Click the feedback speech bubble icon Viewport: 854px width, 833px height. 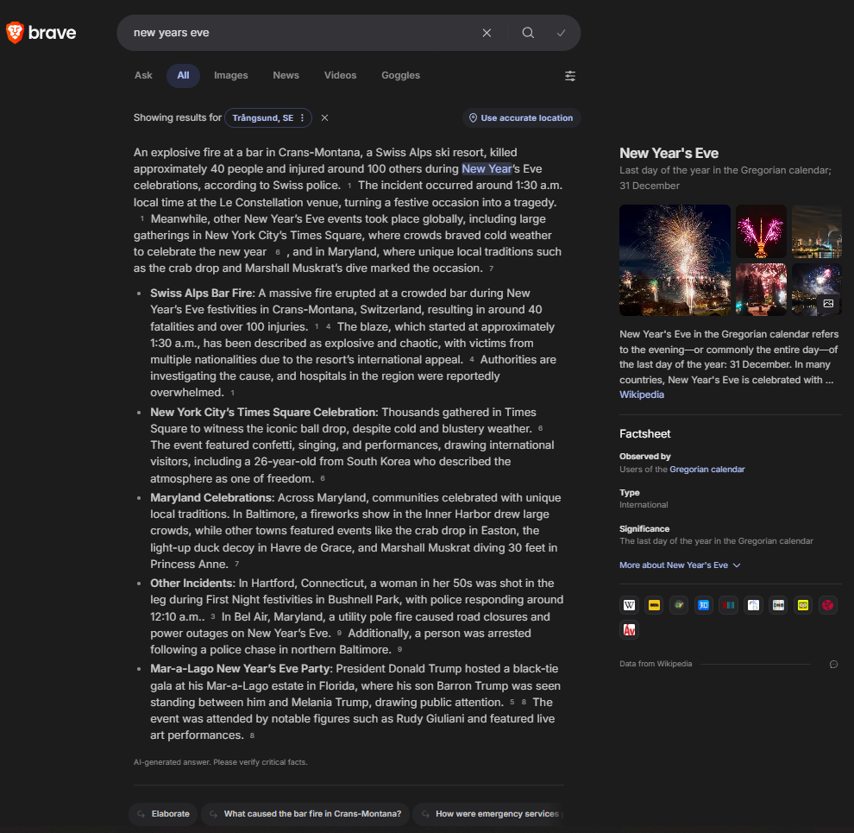(x=833, y=664)
